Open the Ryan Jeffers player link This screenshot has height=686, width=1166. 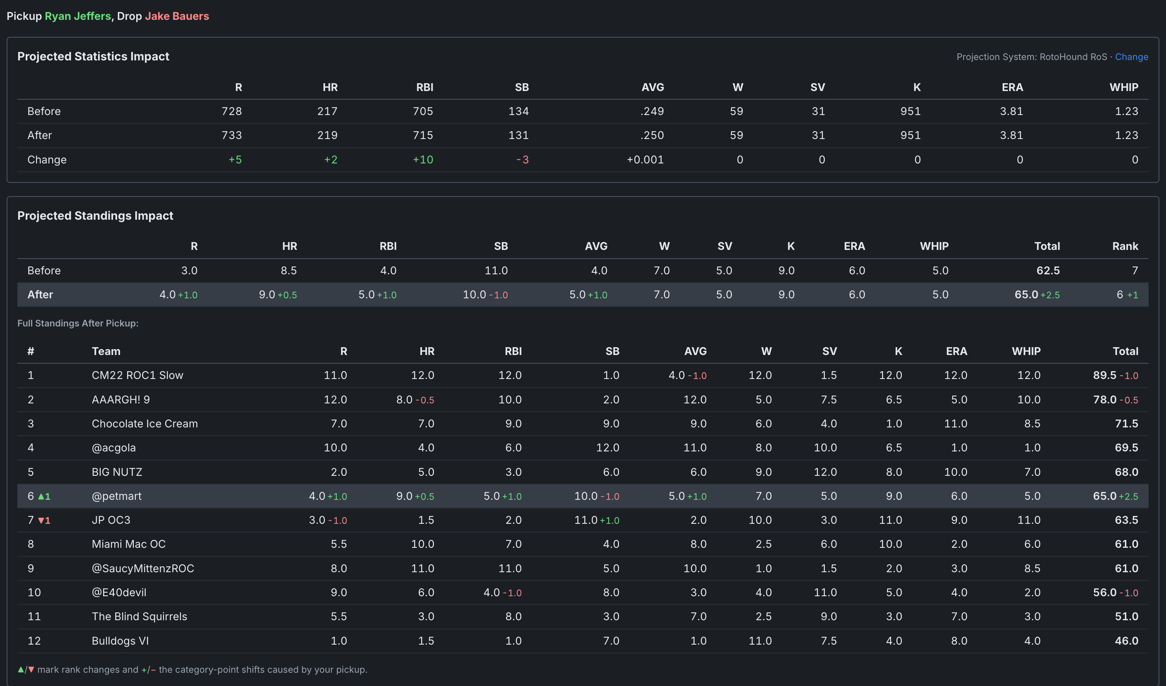coord(78,16)
